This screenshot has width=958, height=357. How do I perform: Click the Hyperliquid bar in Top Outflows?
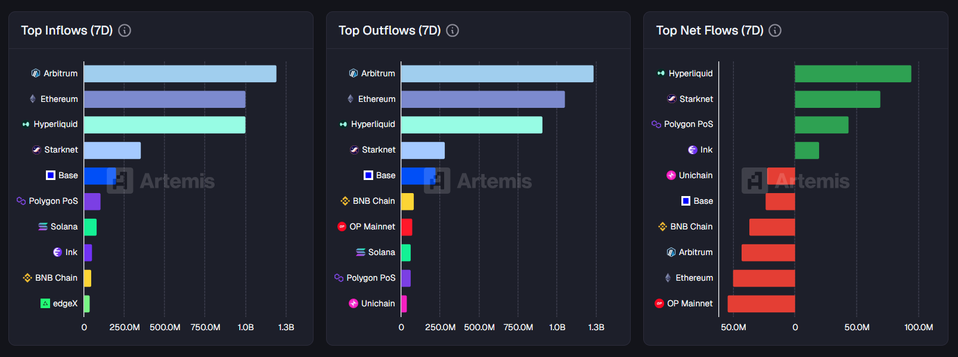[472, 125]
